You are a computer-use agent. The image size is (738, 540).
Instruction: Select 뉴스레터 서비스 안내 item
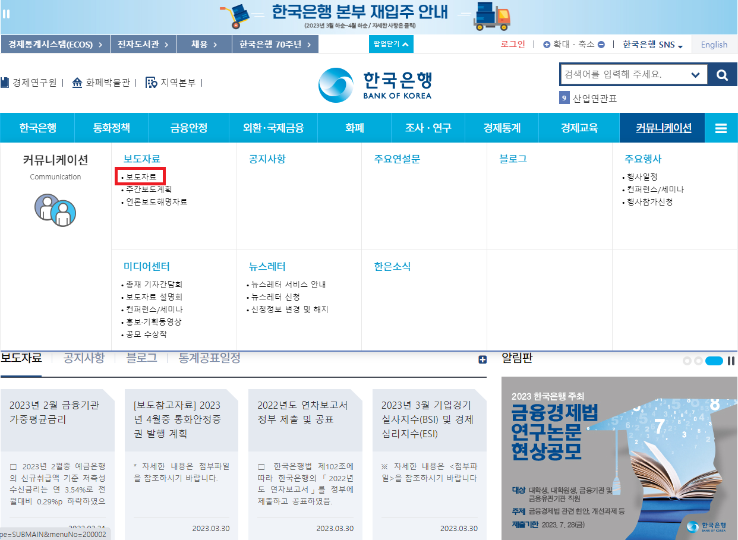coord(288,285)
